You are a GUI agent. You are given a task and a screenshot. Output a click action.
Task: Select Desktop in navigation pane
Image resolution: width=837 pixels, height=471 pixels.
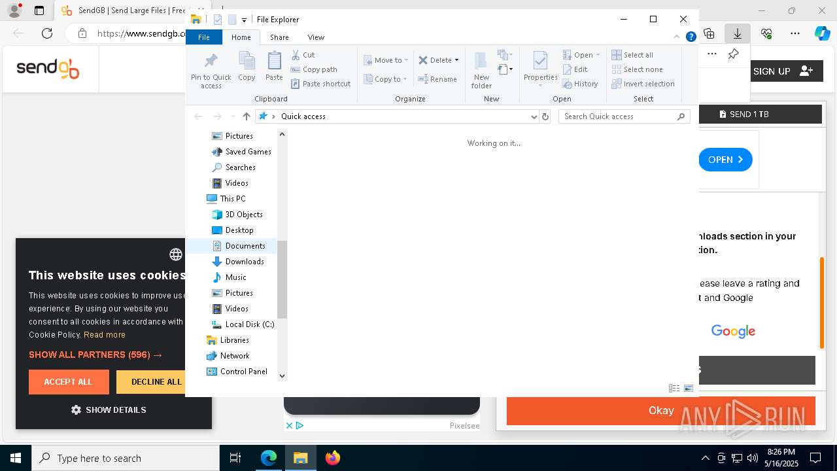point(239,230)
